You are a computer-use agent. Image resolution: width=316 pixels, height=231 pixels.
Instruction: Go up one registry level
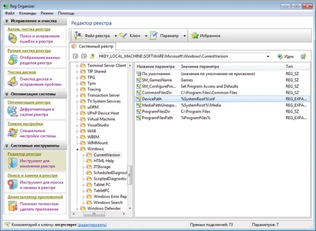click(x=92, y=56)
